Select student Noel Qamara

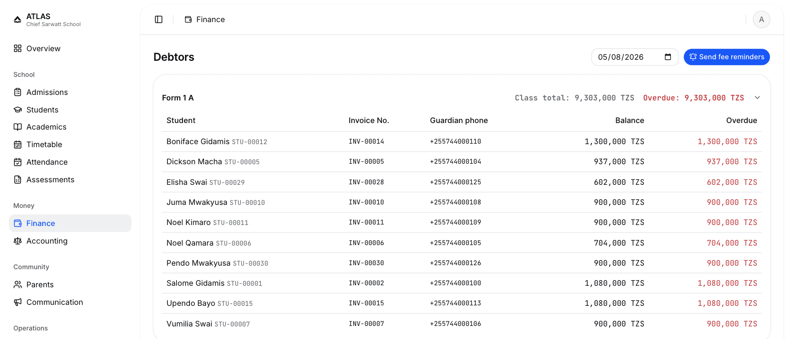pyautogui.click(x=190, y=243)
